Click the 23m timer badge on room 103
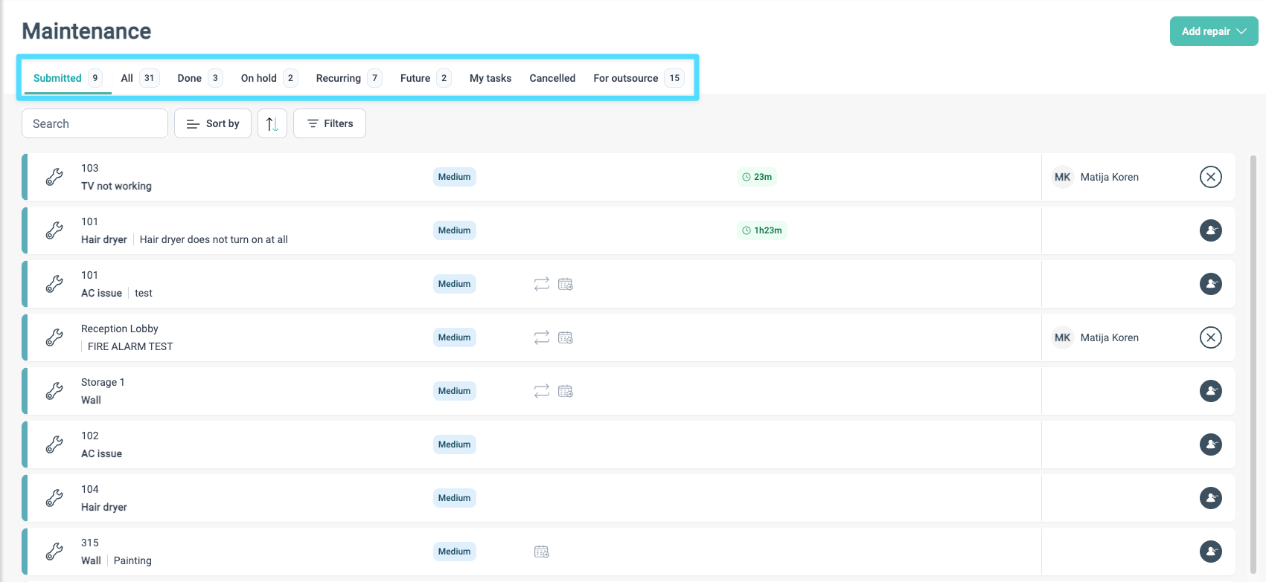Screen dimensions: 1266x582 click(x=757, y=177)
